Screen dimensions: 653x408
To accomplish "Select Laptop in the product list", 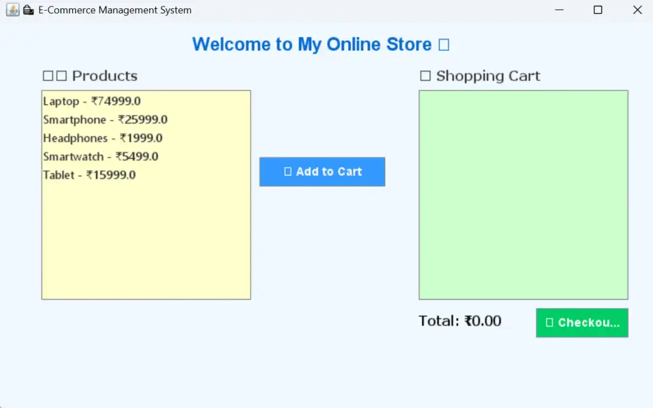I will (x=91, y=101).
